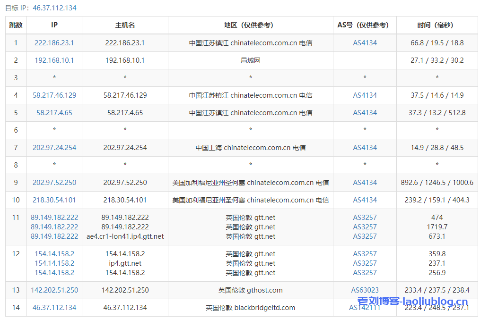Screen dimensions: 480x319
Task: Open the 218.30.54.101 IP link
Action: 54,200
